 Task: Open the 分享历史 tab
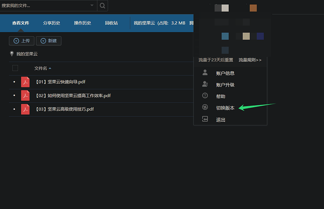[x=52, y=23]
